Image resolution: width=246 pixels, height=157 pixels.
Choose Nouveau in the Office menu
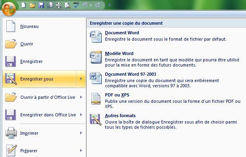(44, 26)
